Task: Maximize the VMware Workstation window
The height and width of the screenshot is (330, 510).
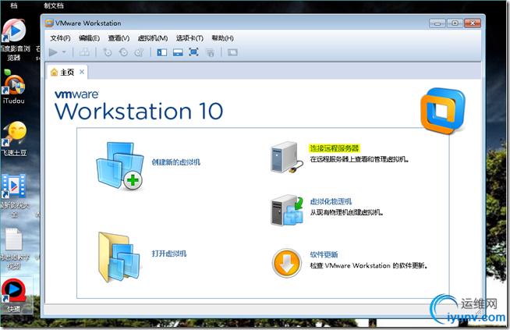Action: [455, 23]
